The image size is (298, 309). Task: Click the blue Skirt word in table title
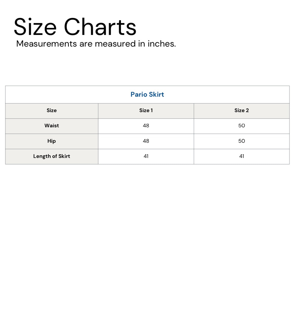click(156, 95)
